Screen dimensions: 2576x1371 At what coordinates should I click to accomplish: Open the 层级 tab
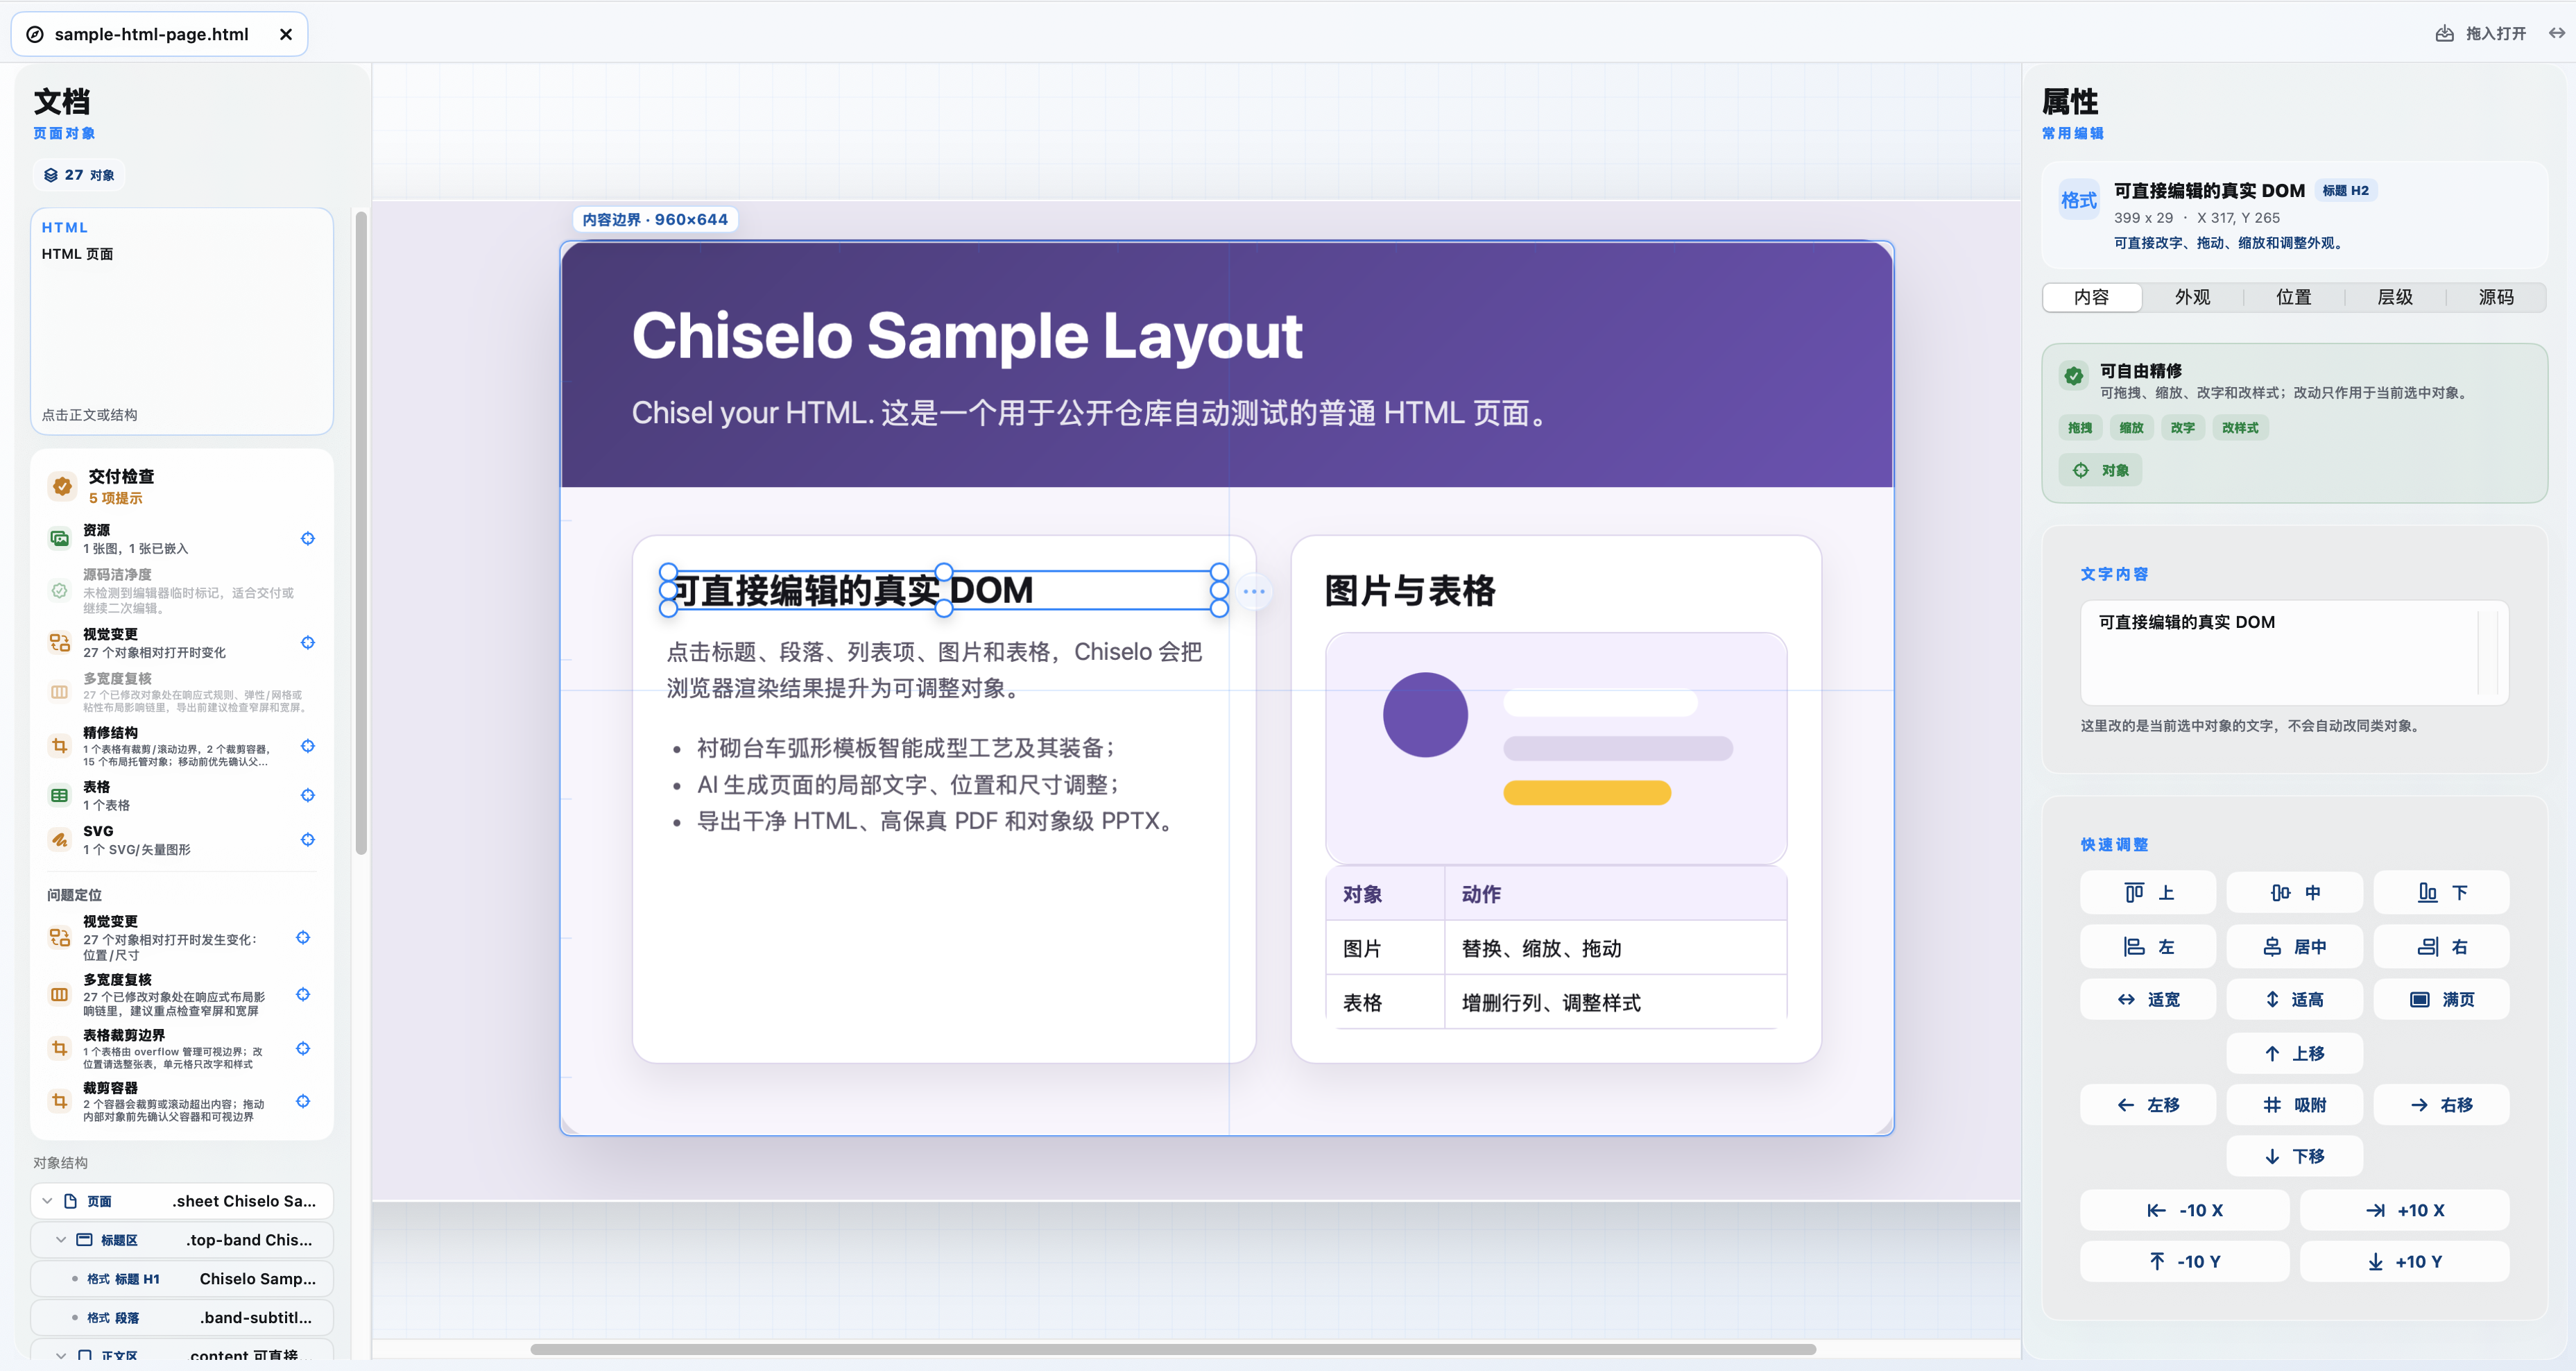point(2394,297)
